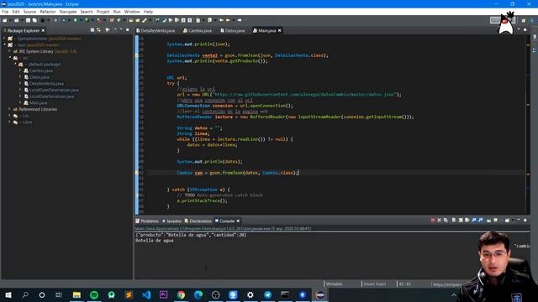Viewport: 538px width, 302px height.
Task: Expand the JRE System Library node
Action: [x=9, y=51]
